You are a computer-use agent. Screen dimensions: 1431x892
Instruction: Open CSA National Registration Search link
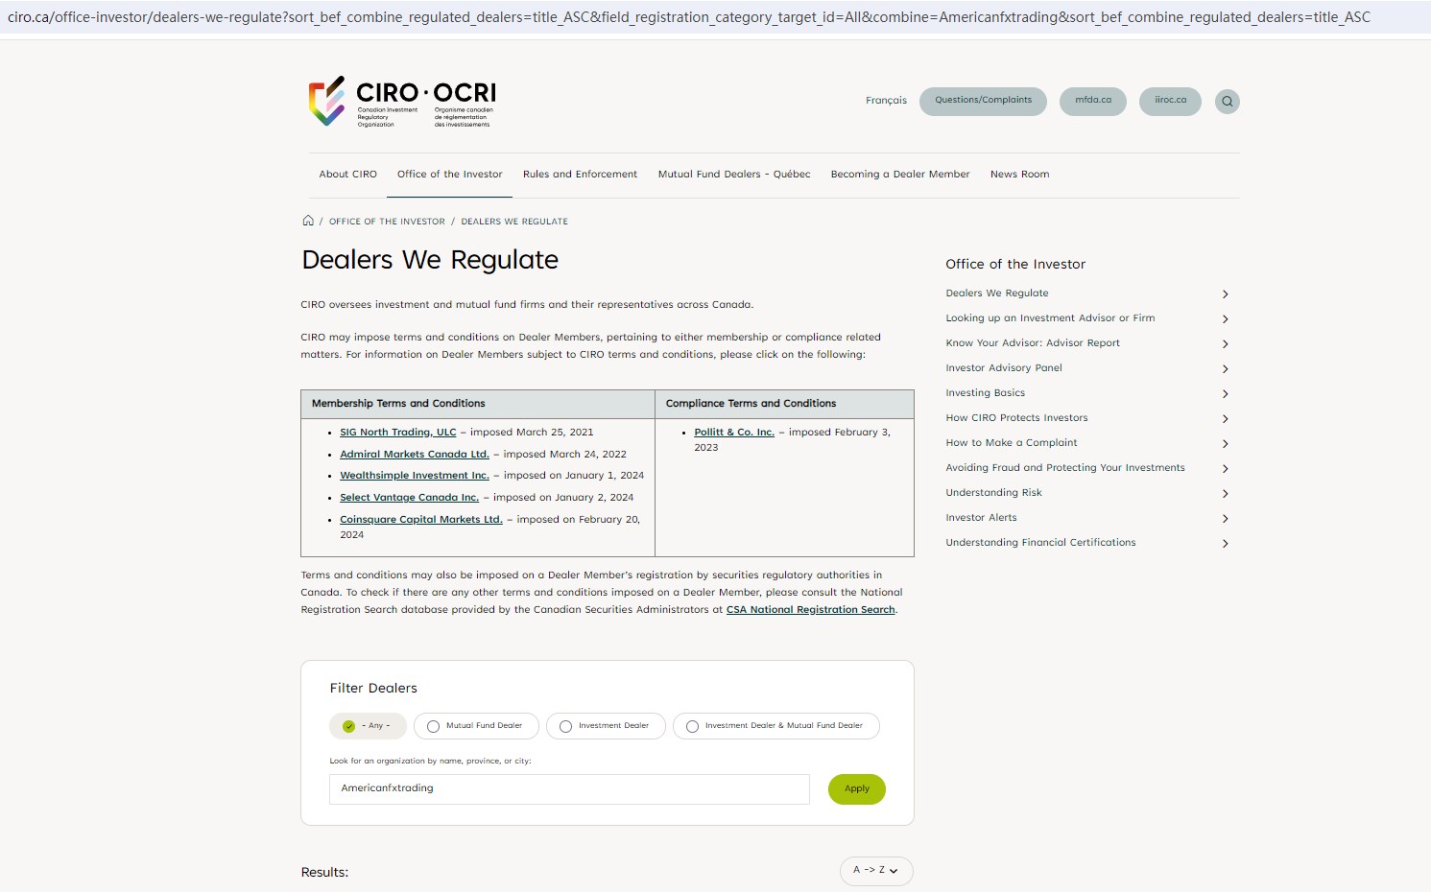pos(811,610)
